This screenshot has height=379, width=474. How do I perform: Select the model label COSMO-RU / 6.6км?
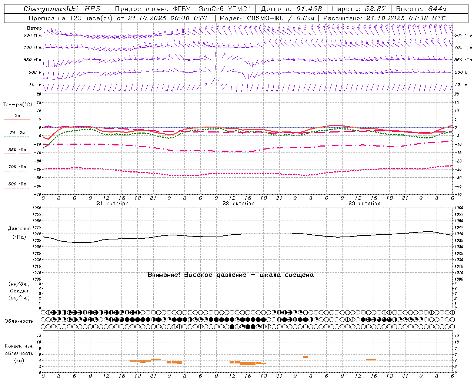click(x=281, y=18)
